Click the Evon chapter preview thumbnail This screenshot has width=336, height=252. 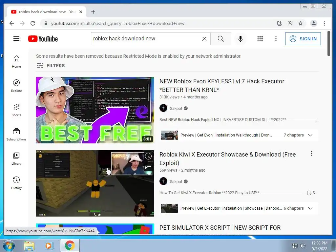(169, 135)
